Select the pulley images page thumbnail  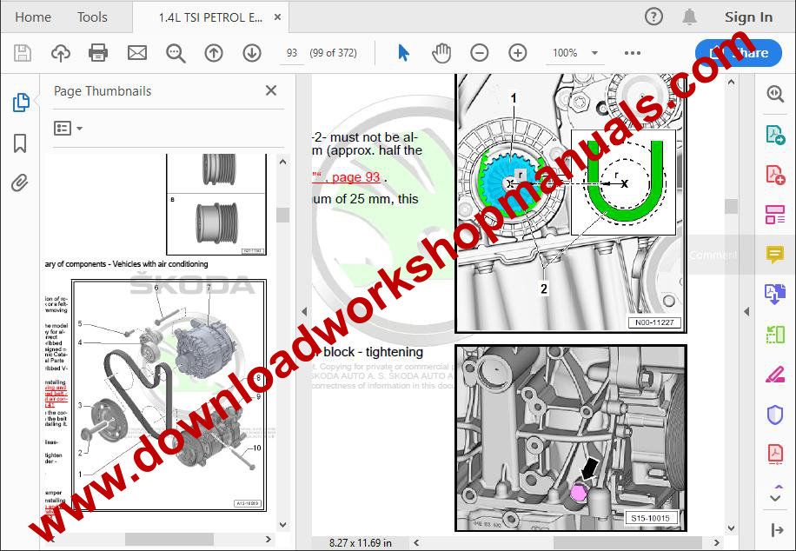pos(216,204)
